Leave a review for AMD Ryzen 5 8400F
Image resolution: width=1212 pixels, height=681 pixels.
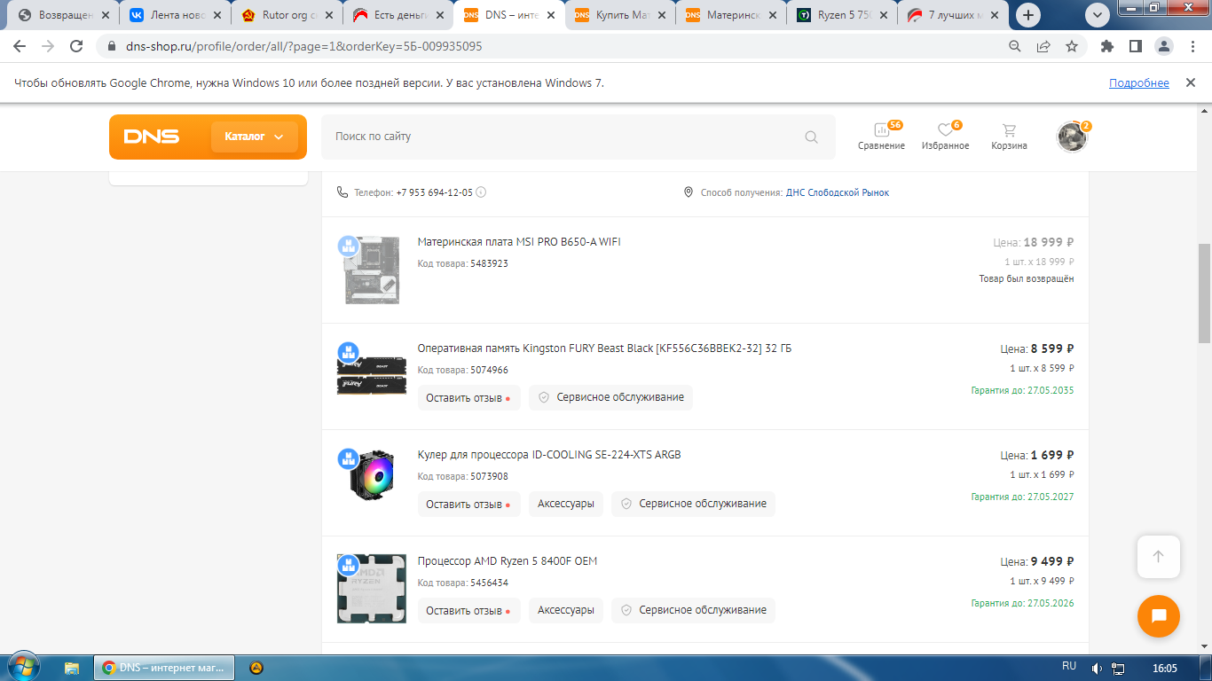[468, 610]
